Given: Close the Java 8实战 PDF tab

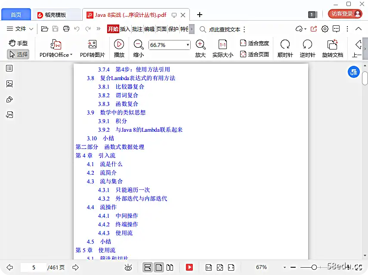Looking at the screenshot, I should [183, 15].
